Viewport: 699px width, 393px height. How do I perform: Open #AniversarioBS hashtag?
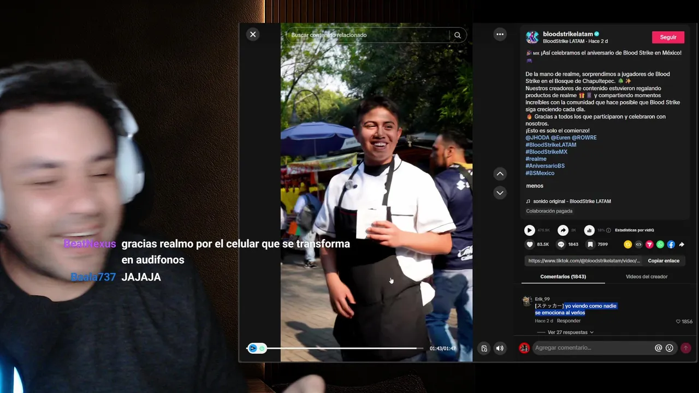[545, 166]
